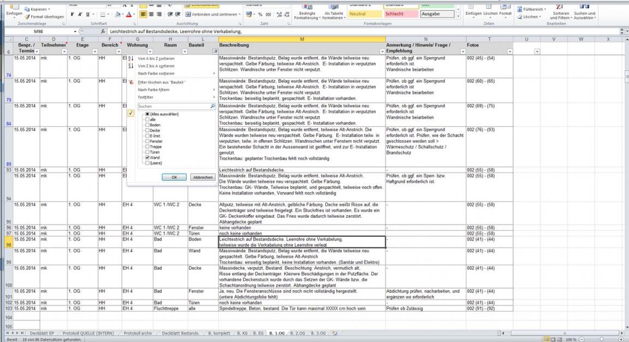Switch to the B. 2.OG sheet tab
The width and height of the screenshot is (629, 342).
click(x=298, y=332)
